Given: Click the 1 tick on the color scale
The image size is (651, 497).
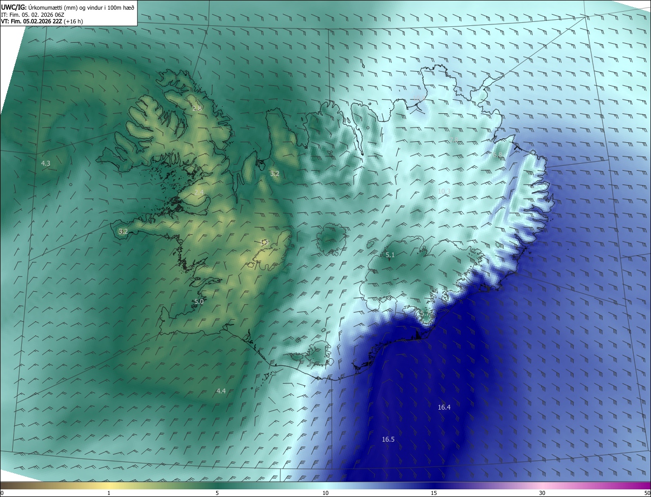Looking at the screenshot, I should click(109, 493).
